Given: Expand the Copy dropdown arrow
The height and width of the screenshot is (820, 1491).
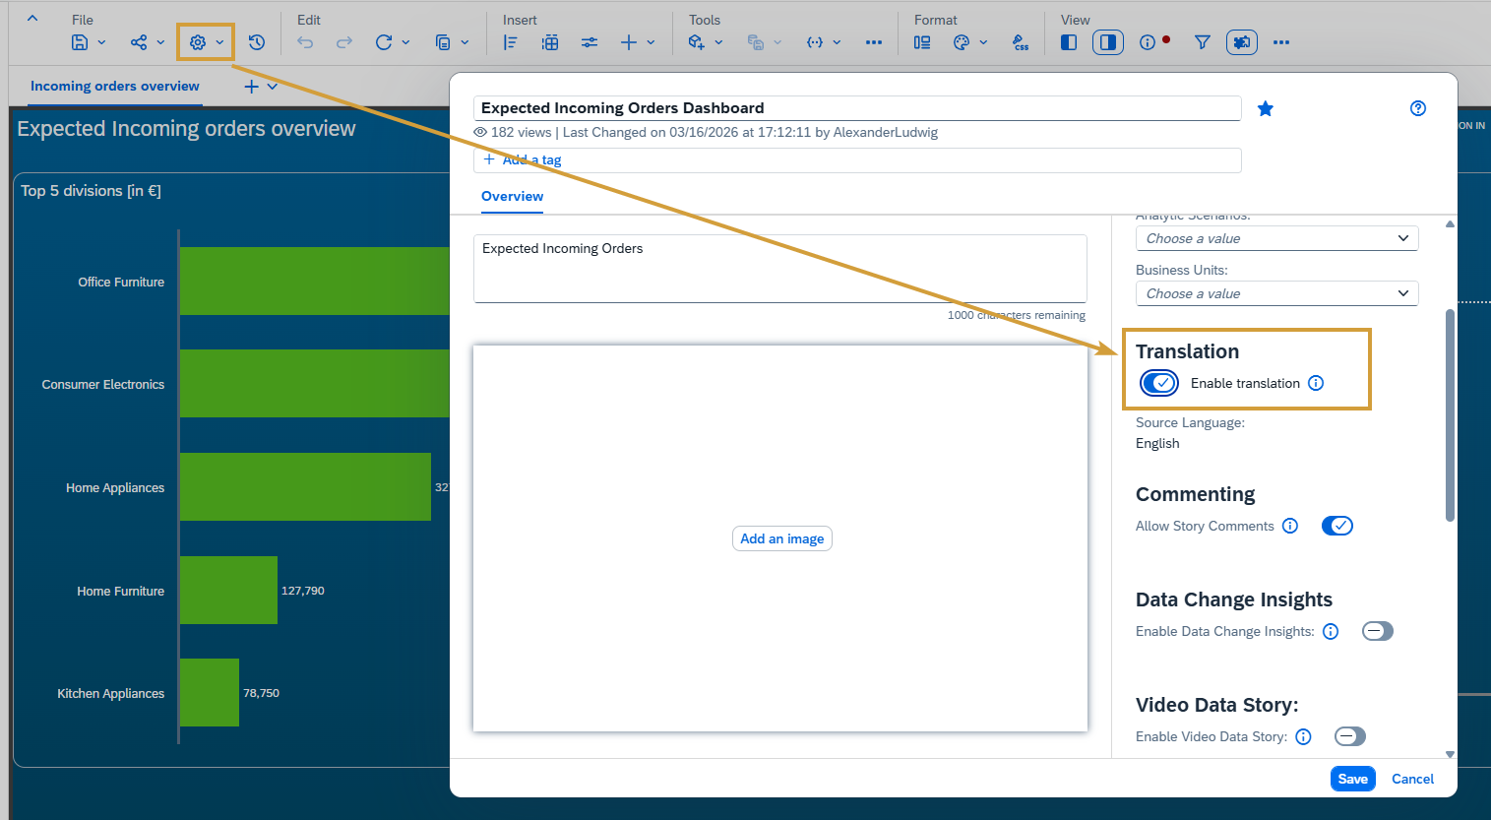Looking at the screenshot, I should pyautogui.click(x=465, y=42).
